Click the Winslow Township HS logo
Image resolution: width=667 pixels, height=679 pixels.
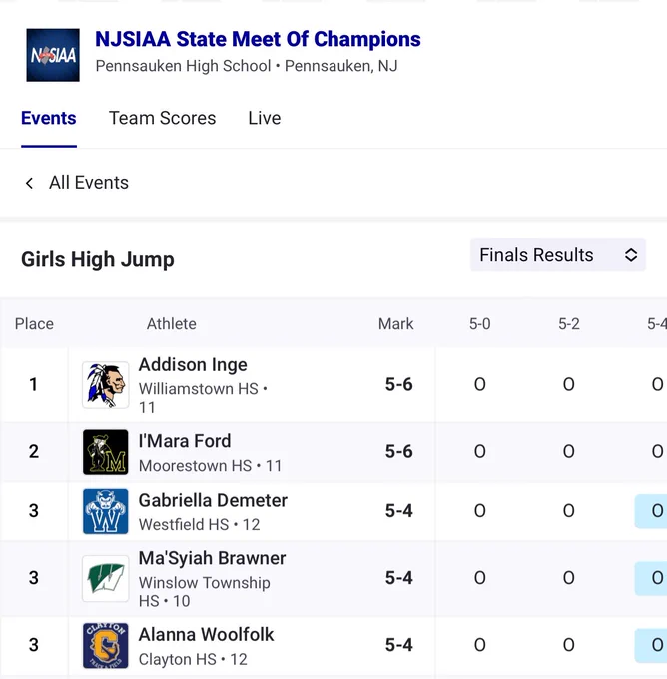(x=106, y=579)
